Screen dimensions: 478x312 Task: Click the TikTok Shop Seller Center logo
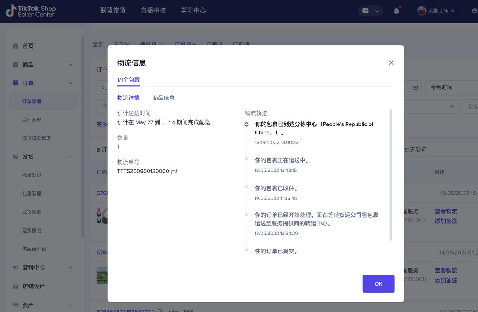(x=31, y=11)
